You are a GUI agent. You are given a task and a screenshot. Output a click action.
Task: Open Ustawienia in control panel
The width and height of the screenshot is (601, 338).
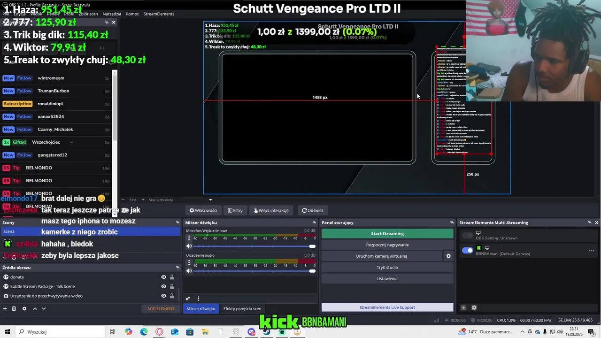pyautogui.click(x=387, y=278)
